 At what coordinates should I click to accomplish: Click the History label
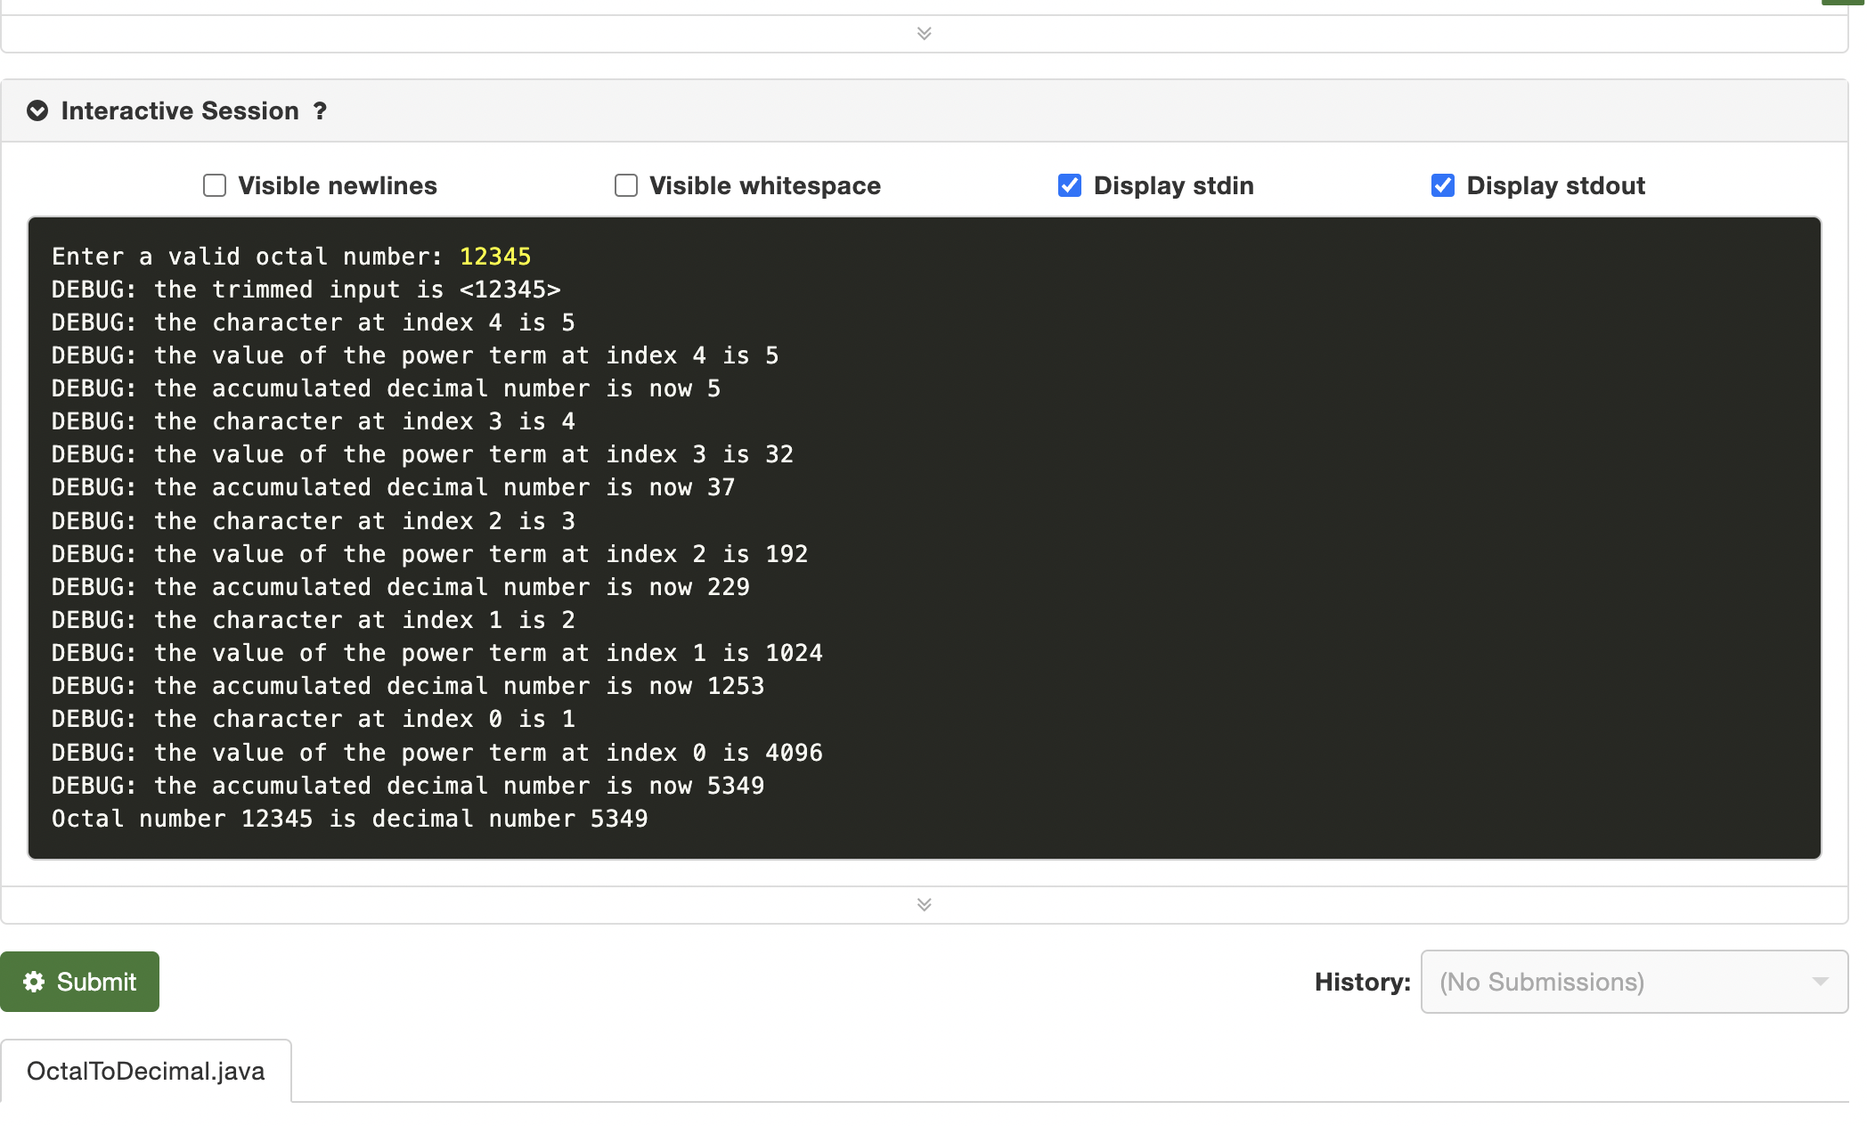click(x=1363, y=982)
